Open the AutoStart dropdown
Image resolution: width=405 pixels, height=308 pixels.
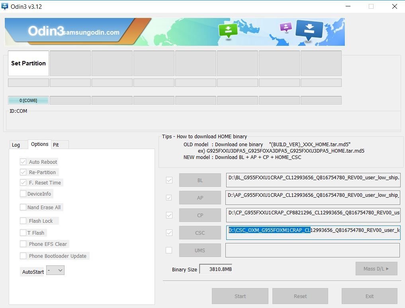click(x=55, y=271)
